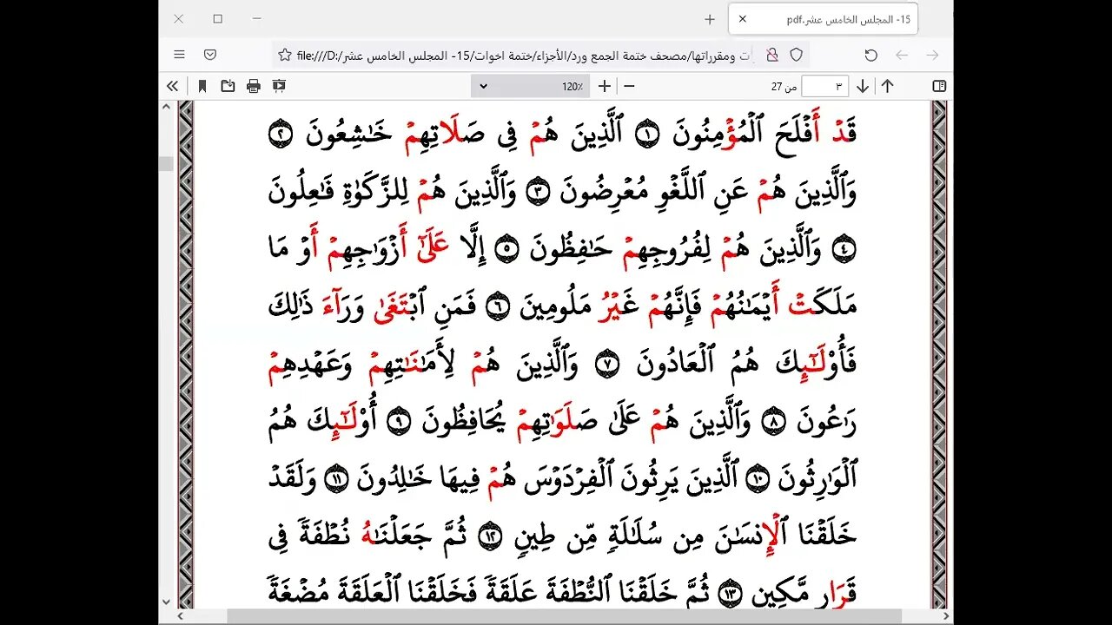
Task: Bookmark this page with the star
Action: (x=285, y=55)
